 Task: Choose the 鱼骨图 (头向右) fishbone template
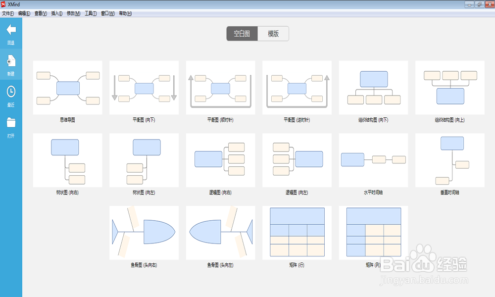(144, 232)
